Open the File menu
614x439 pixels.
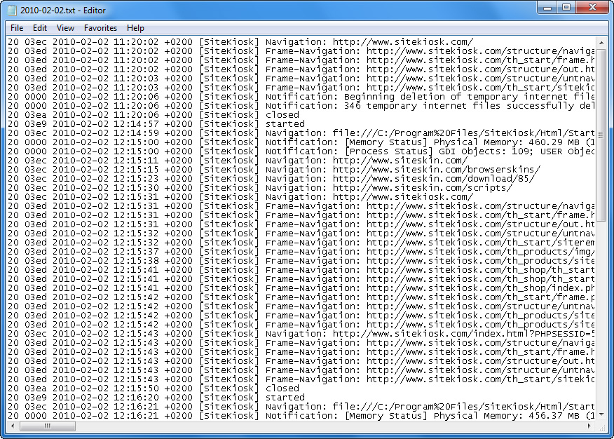pyautogui.click(x=17, y=28)
